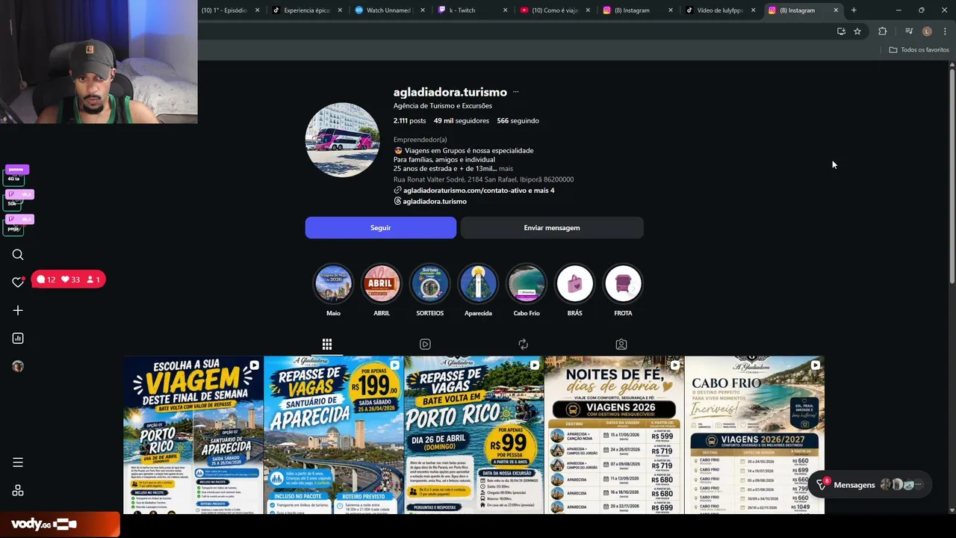Click the install app icon in address bar
The height and width of the screenshot is (538, 956).
pyautogui.click(x=841, y=31)
